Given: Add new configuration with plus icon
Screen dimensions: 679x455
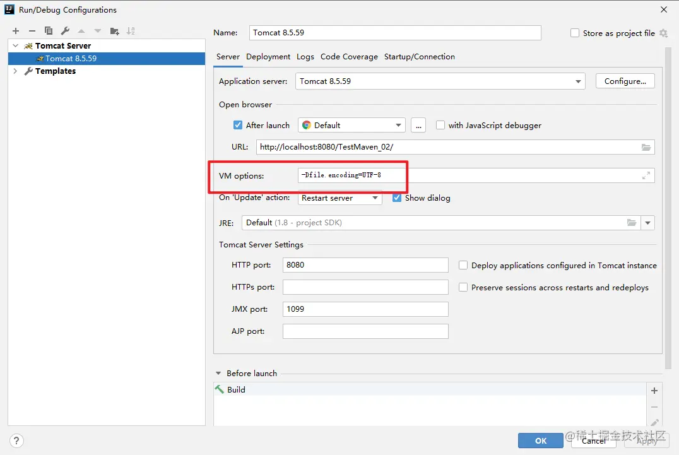Looking at the screenshot, I should pos(16,31).
